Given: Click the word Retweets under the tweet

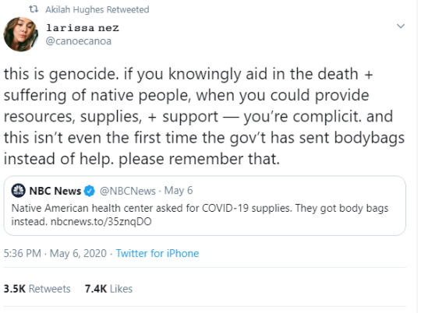Looking at the screenshot, I should pyautogui.click(x=50, y=289).
